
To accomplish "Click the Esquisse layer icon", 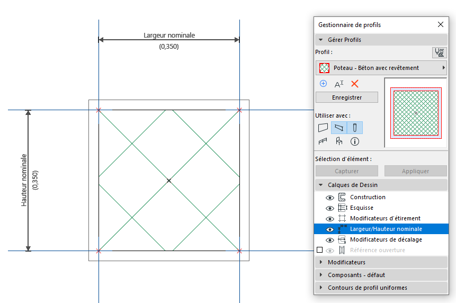I will pos(343,208).
